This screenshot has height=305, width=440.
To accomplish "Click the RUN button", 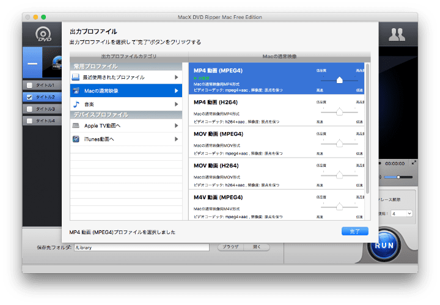I will (384, 245).
